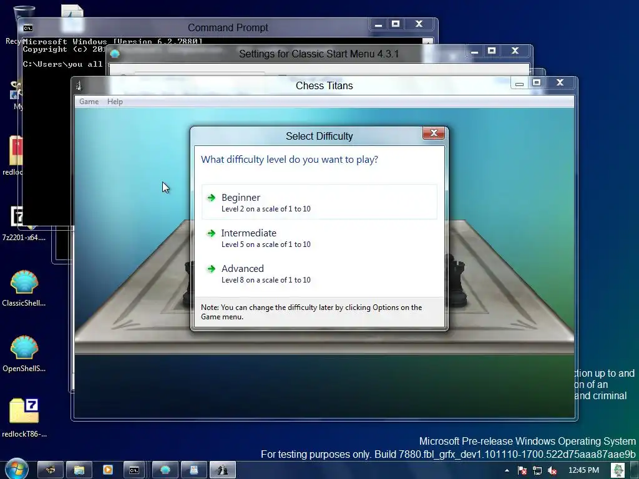Close the Select Difficulty dialog
639x479 pixels.
click(433, 133)
